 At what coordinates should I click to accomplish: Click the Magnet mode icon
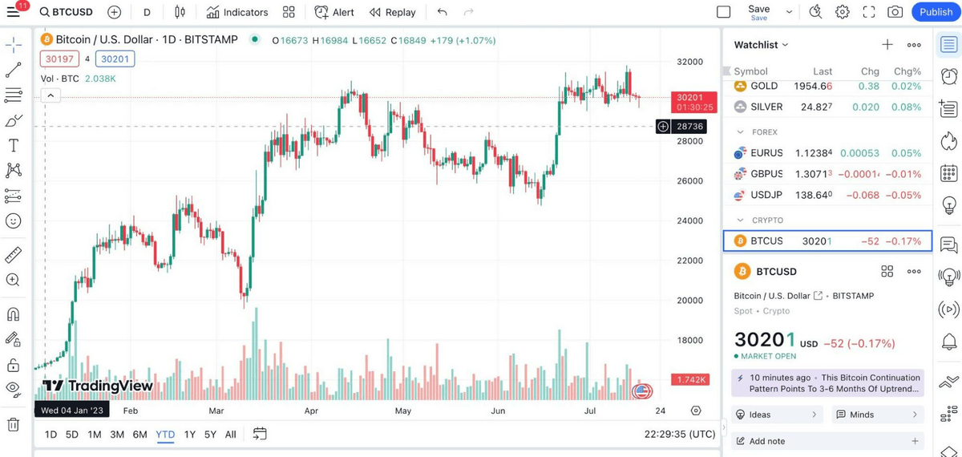click(14, 313)
